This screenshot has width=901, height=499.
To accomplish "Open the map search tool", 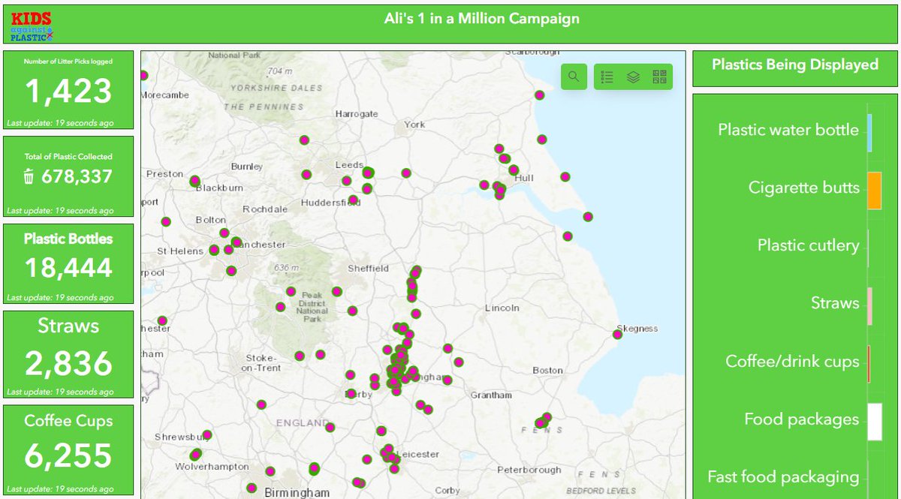I will [574, 76].
